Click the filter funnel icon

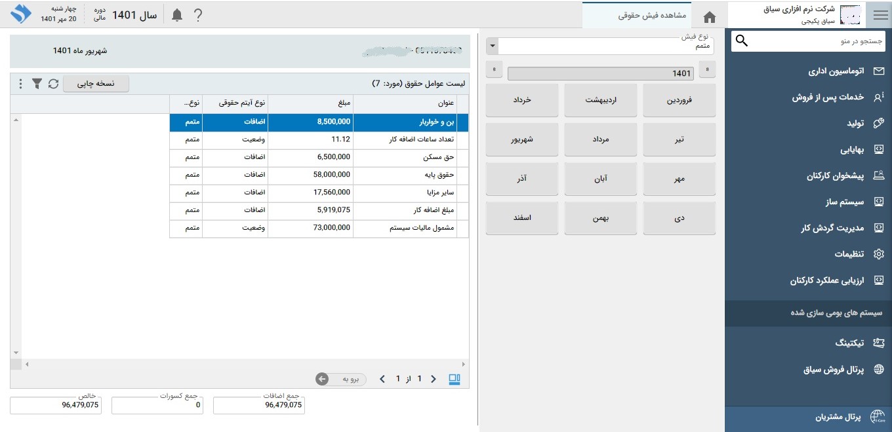click(x=37, y=84)
